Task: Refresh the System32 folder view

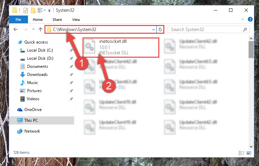Action: [160, 29]
